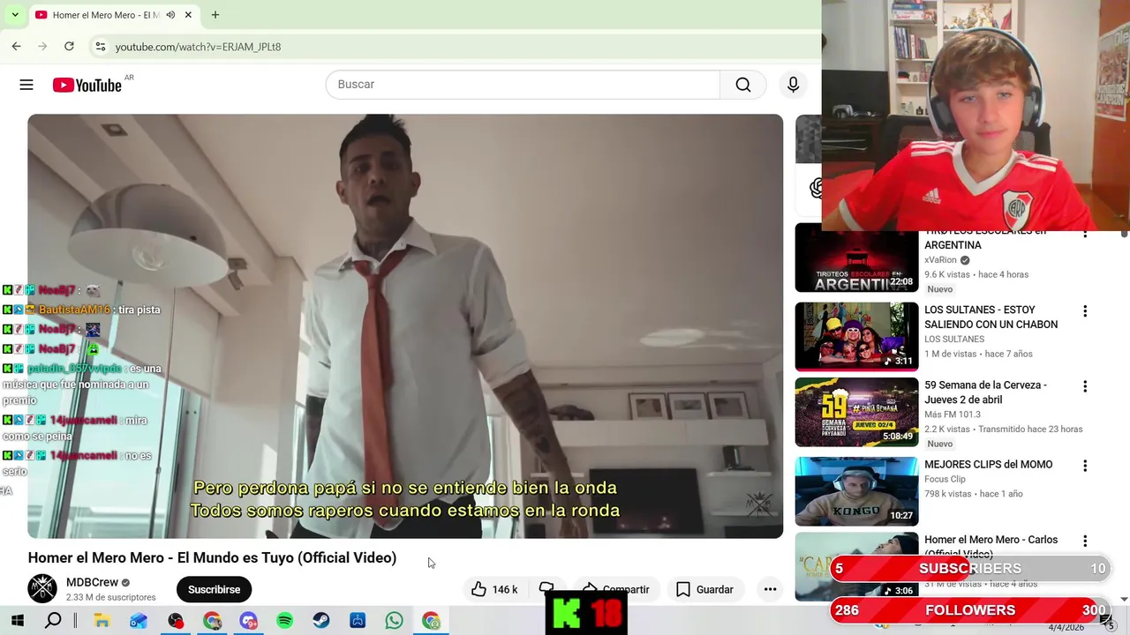Open Discord from taskbar
The width and height of the screenshot is (1130, 635).
click(x=248, y=621)
